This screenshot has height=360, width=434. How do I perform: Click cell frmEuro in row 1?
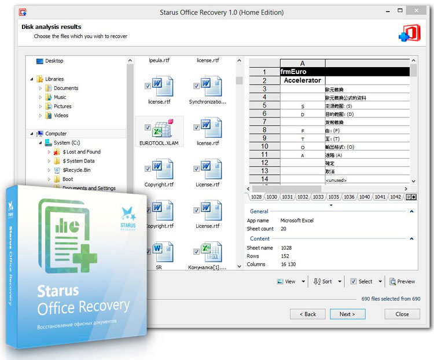pos(303,72)
